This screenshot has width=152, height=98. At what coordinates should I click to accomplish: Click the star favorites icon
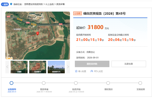point(76,71)
